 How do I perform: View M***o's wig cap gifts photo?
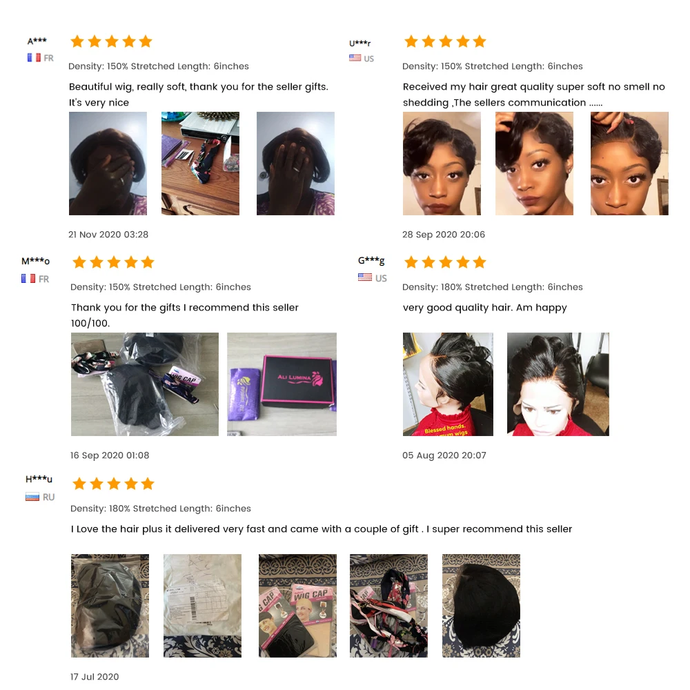[145, 384]
